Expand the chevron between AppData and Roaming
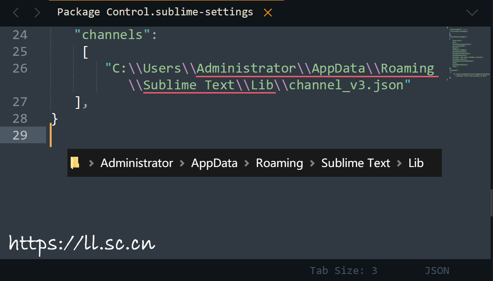This screenshot has width=493, height=281. click(246, 163)
